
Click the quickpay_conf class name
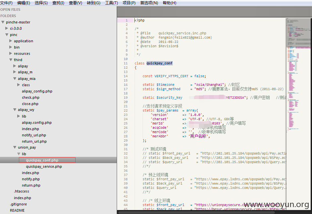pyautogui.click(x=159, y=63)
